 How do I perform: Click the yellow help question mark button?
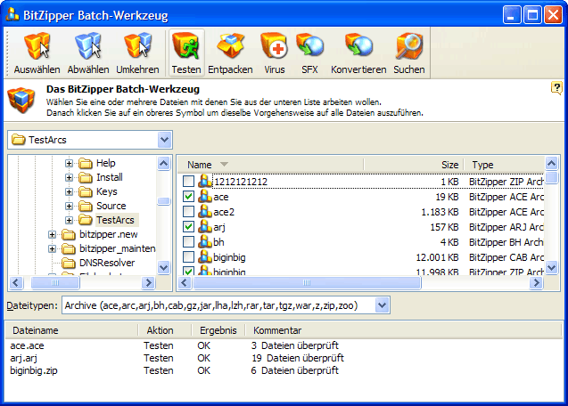point(556,87)
